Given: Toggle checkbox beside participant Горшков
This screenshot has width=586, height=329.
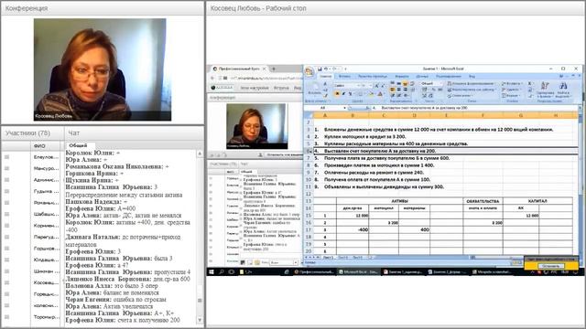Looking at the screenshot, I should coord(6,248).
